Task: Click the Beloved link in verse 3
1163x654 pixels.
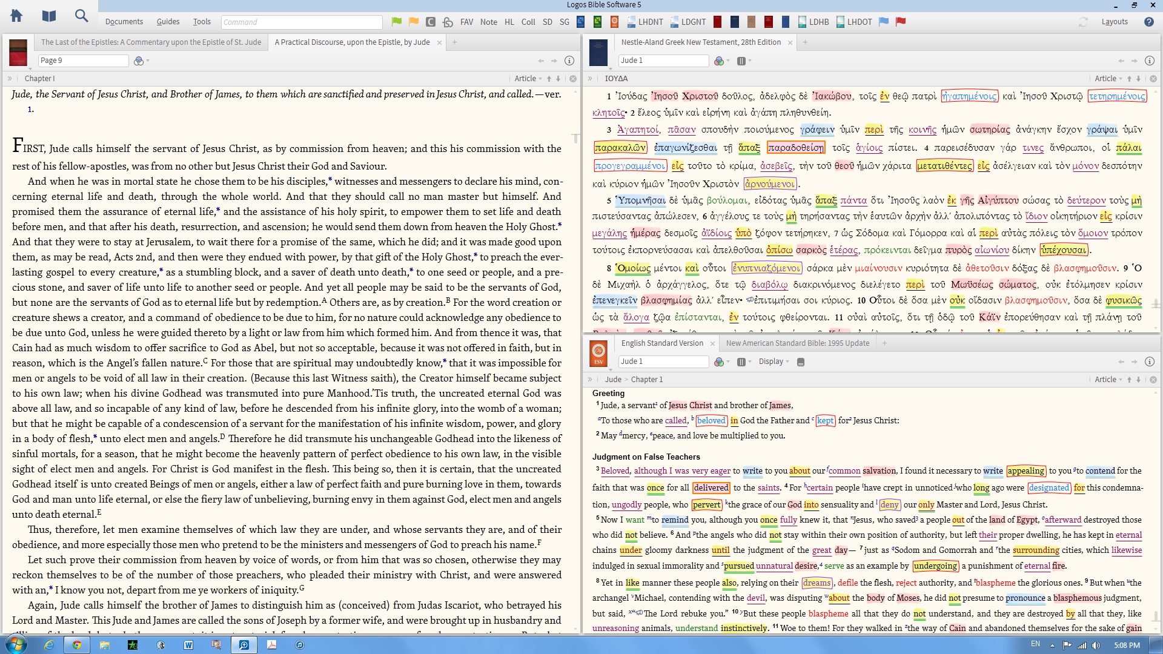Action: coord(615,471)
